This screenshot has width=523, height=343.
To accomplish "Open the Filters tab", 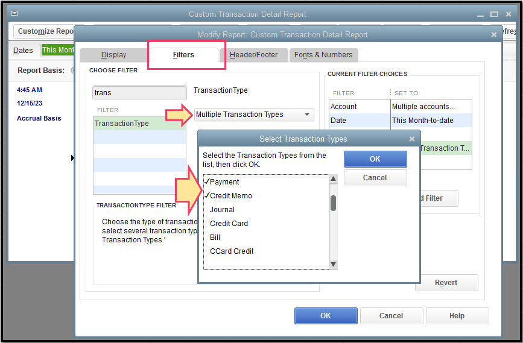I will tap(183, 55).
